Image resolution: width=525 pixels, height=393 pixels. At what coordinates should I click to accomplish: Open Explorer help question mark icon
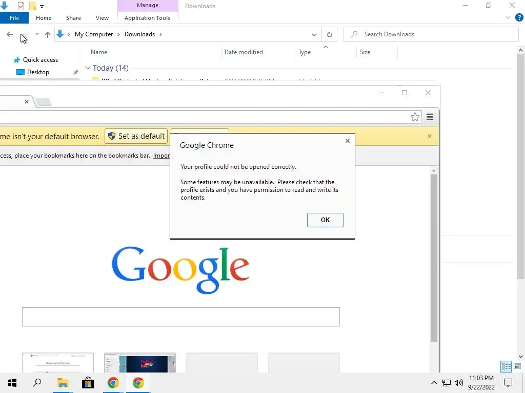click(519, 18)
